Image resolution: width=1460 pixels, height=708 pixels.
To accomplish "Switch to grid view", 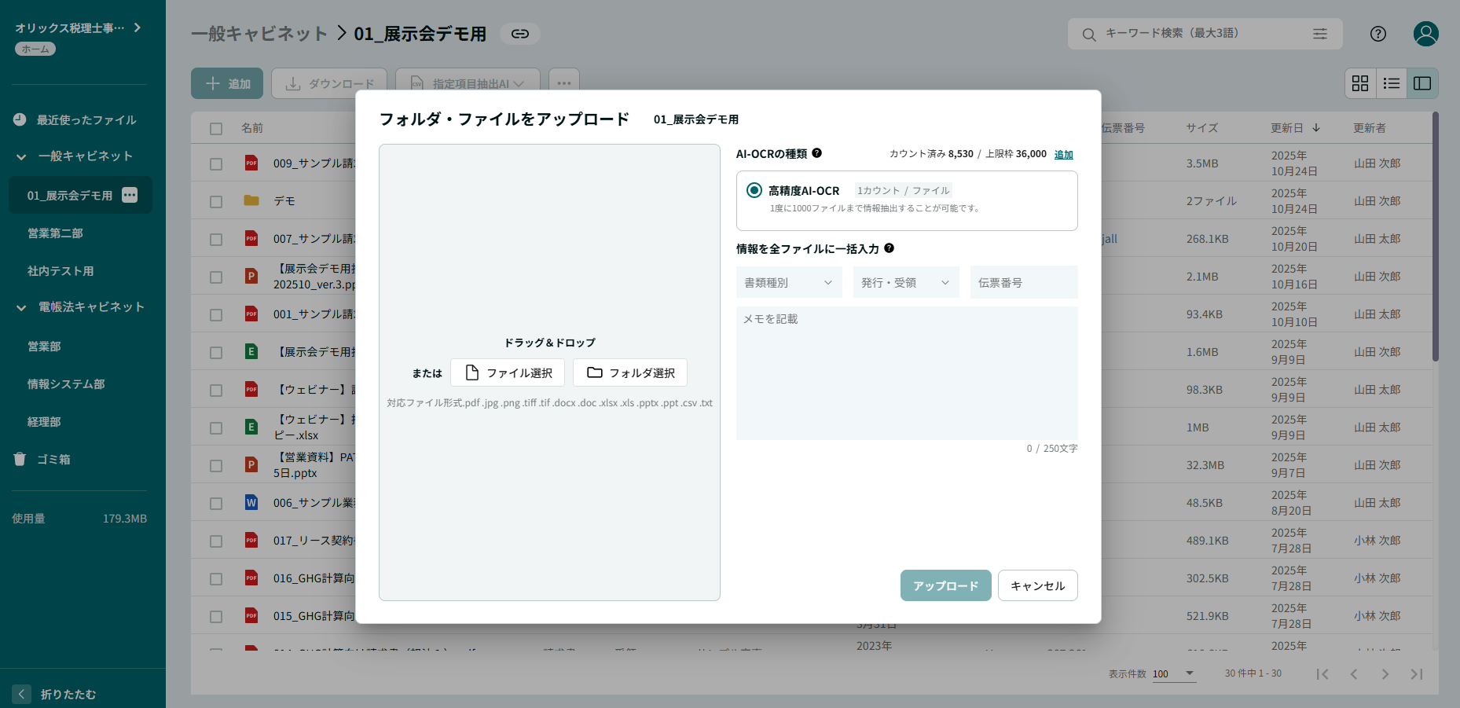I will pos(1360,83).
